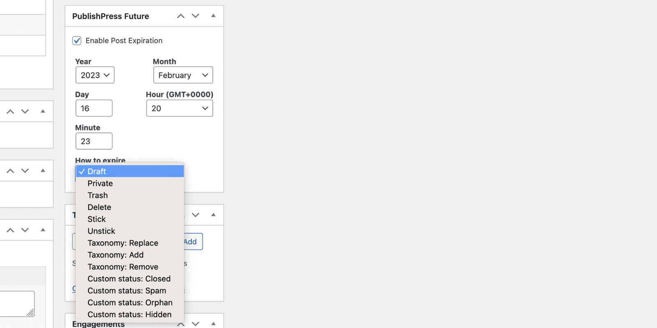The height and width of the screenshot is (328, 657).
Task: Open the Hour dropdown showing 20
Action: coord(179,108)
